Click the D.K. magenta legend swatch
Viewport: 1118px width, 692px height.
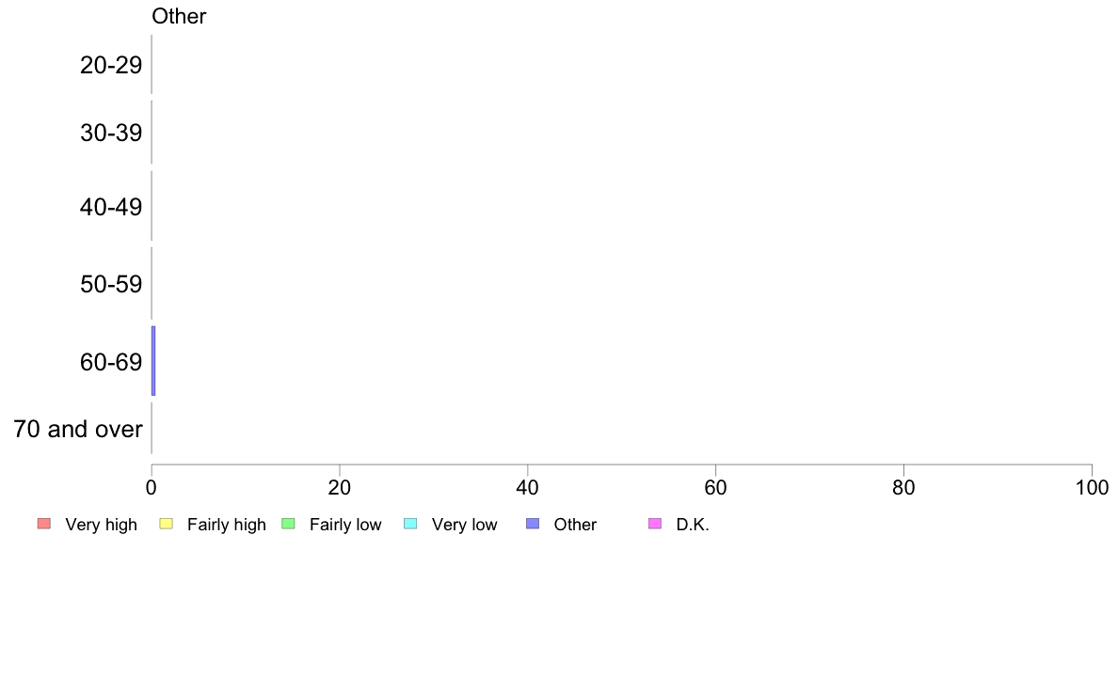(655, 524)
